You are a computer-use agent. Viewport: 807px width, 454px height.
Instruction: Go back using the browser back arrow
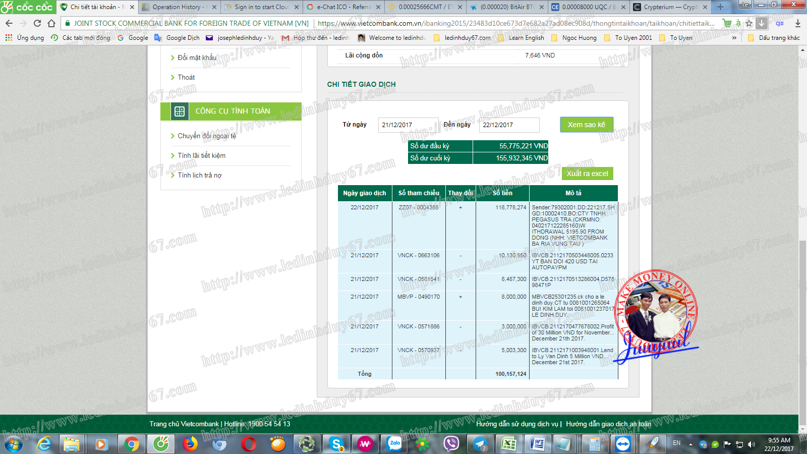tap(9, 23)
